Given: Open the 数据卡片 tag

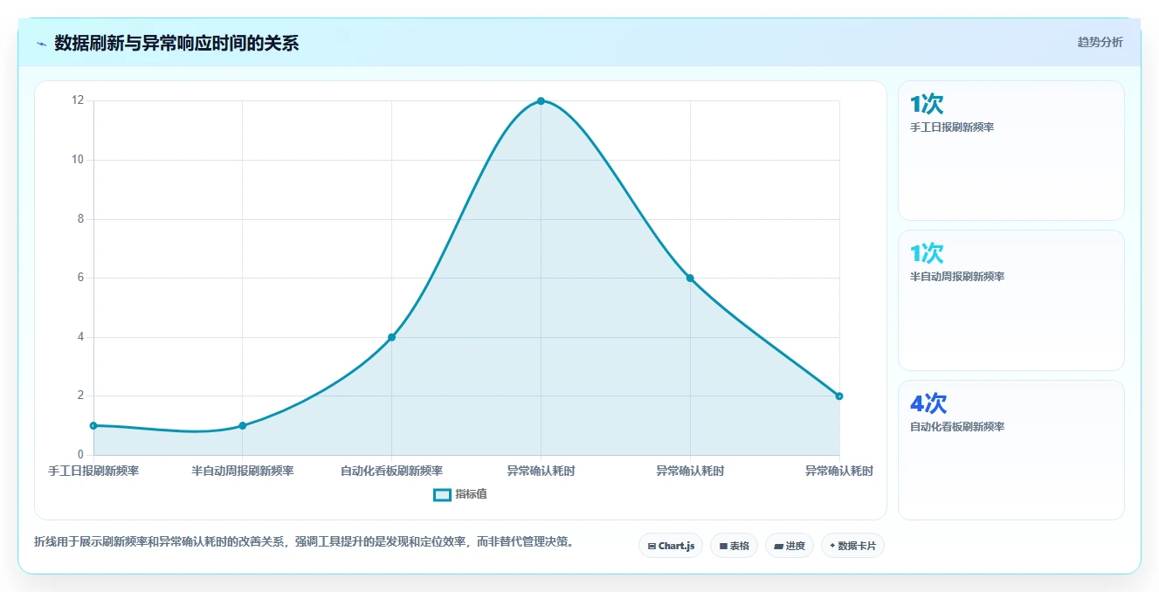Looking at the screenshot, I should [x=853, y=546].
